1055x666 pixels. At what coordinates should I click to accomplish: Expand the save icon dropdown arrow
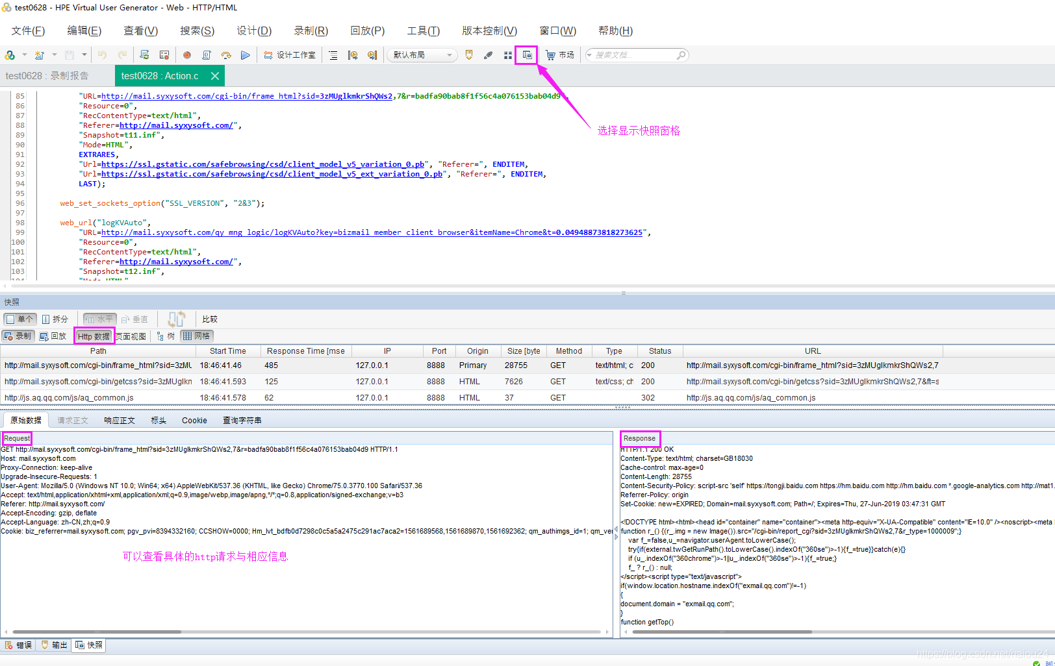84,55
